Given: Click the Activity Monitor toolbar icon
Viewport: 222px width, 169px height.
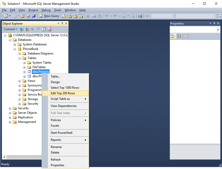Looking at the screenshot, I should (x=140, y=16).
